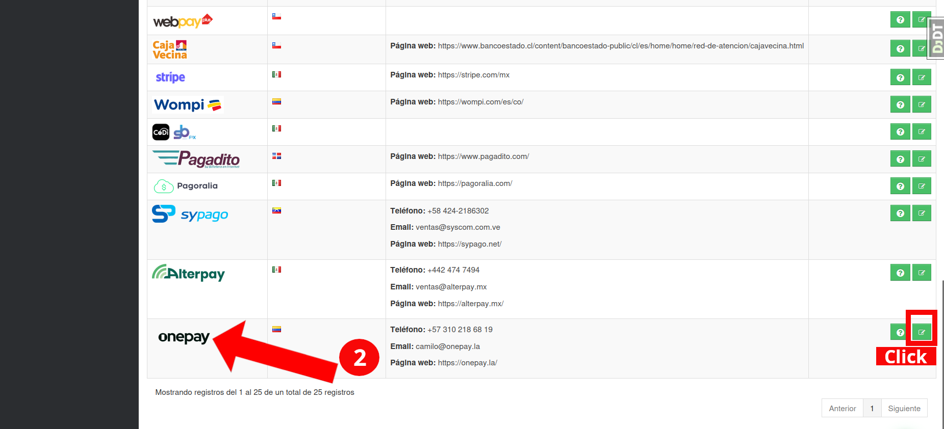This screenshot has height=429, width=944.
Task: Click the https://pagoralia.com/ web address
Action: [x=475, y=183]
